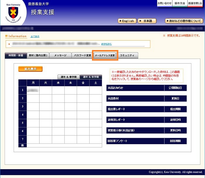Open 教材などの著作権について copyright notice
The height and width of the screenshot is (178, 205).
184,21
